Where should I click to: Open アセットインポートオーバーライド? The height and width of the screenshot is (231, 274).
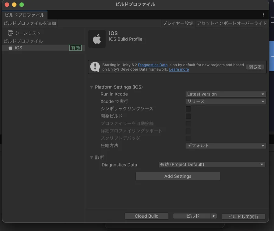coord(232,23)
